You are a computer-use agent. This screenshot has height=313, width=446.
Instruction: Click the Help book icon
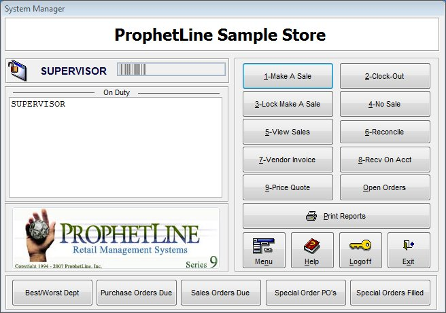coord(312,245)
